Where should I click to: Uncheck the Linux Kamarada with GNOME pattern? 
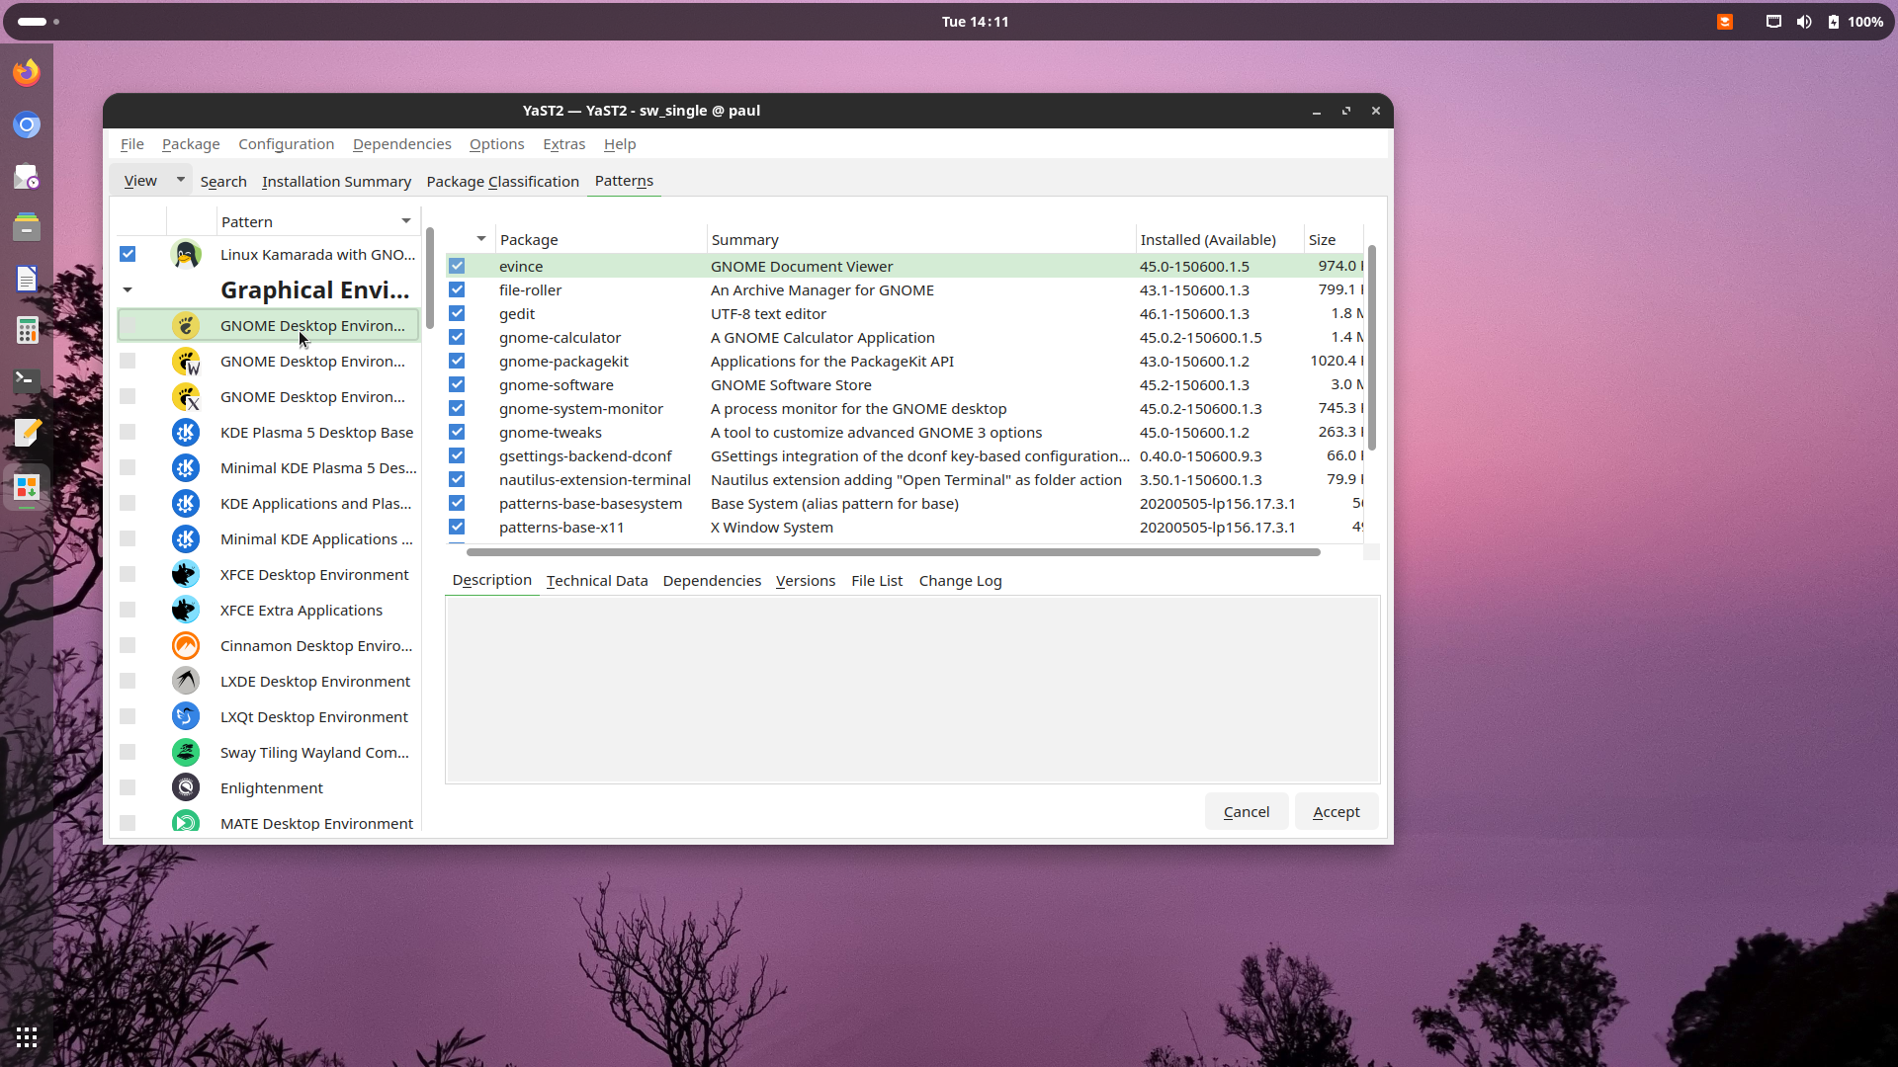coord(128,254)
